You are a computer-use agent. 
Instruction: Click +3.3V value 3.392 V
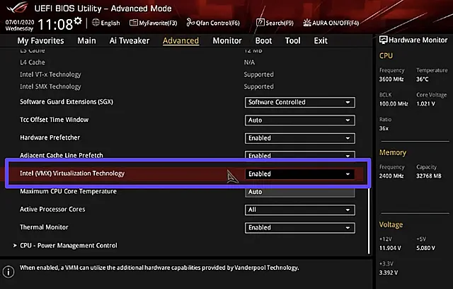point(389,273)
